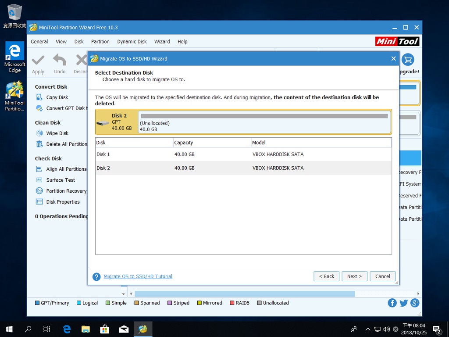The height and width of the screenshot is (337, 449).
Task: Open Microsoft Store from the taskbar
Action: 104,329
